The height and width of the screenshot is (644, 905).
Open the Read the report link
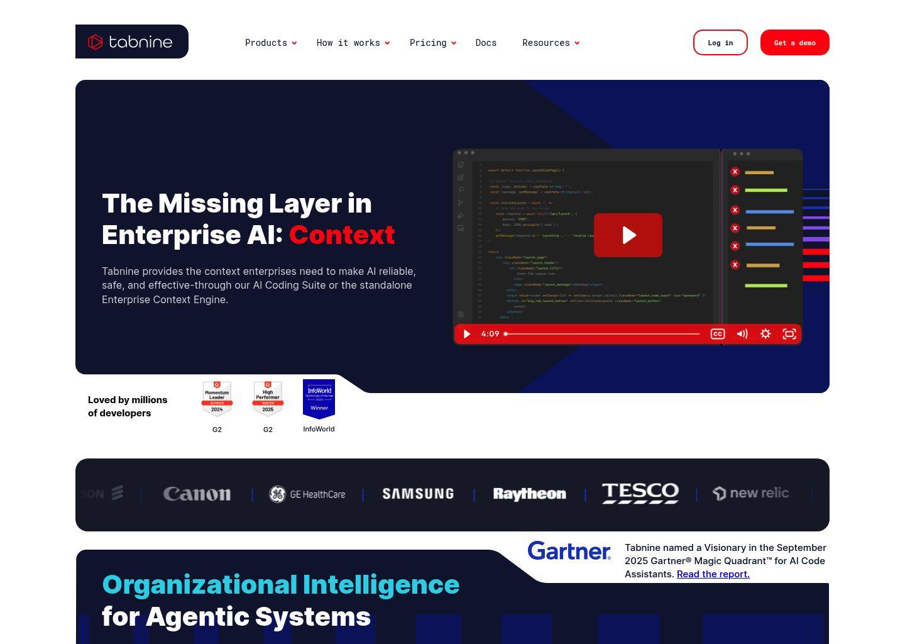click(713, 574)
